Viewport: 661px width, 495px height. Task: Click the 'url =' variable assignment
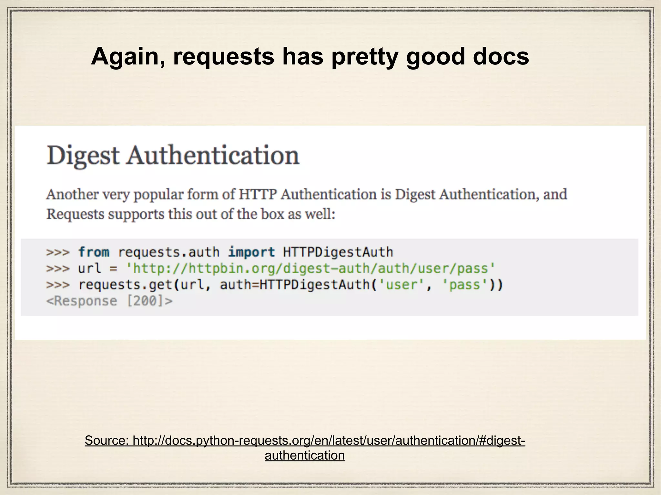click(x=97, y=268)
